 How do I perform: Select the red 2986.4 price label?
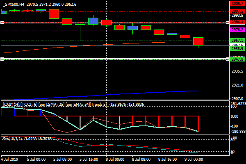click(x=237, y=22)
